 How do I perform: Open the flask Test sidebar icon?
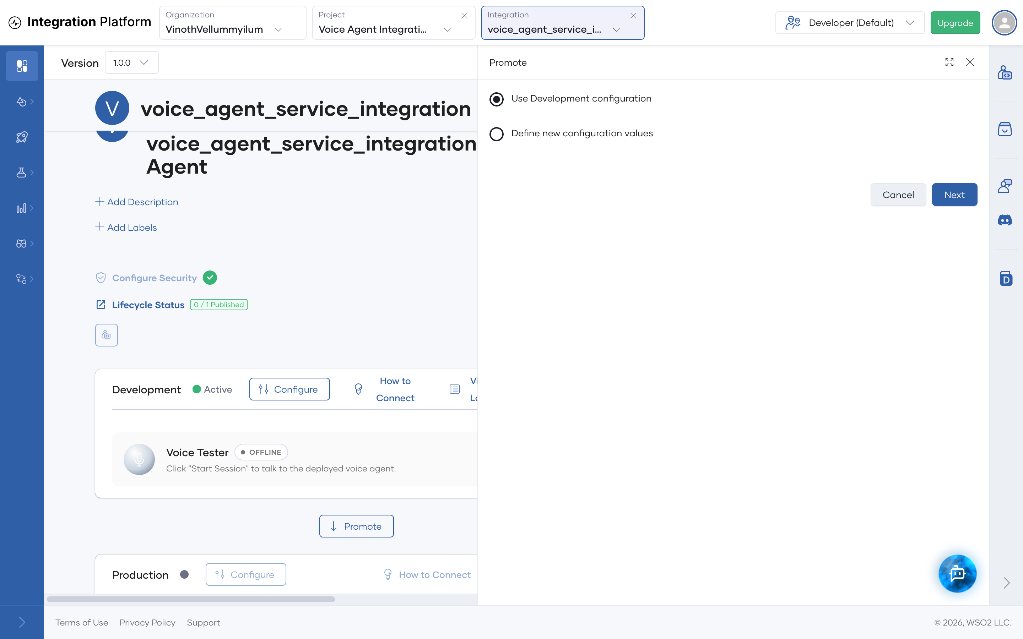21,173
